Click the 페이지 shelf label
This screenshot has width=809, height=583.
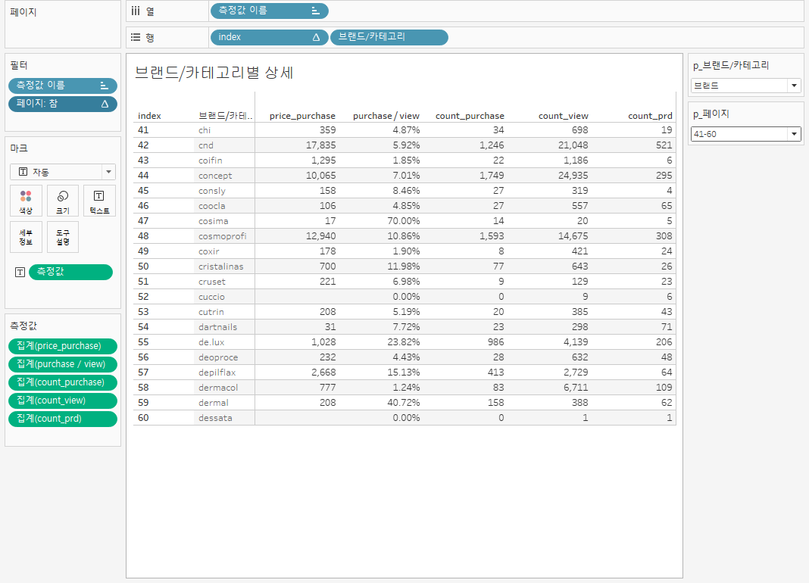[23, 12]
